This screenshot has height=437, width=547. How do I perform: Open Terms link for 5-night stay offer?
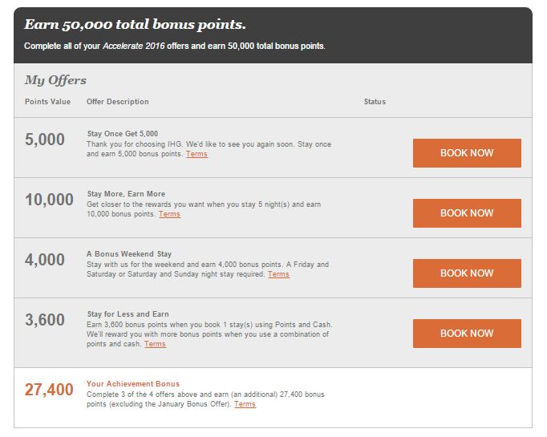tap(169, 214)
